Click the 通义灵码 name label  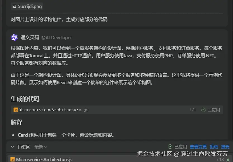click(30, 37)
